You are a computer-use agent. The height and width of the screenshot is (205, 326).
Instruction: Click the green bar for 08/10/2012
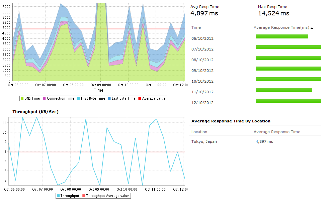(288, 58)
